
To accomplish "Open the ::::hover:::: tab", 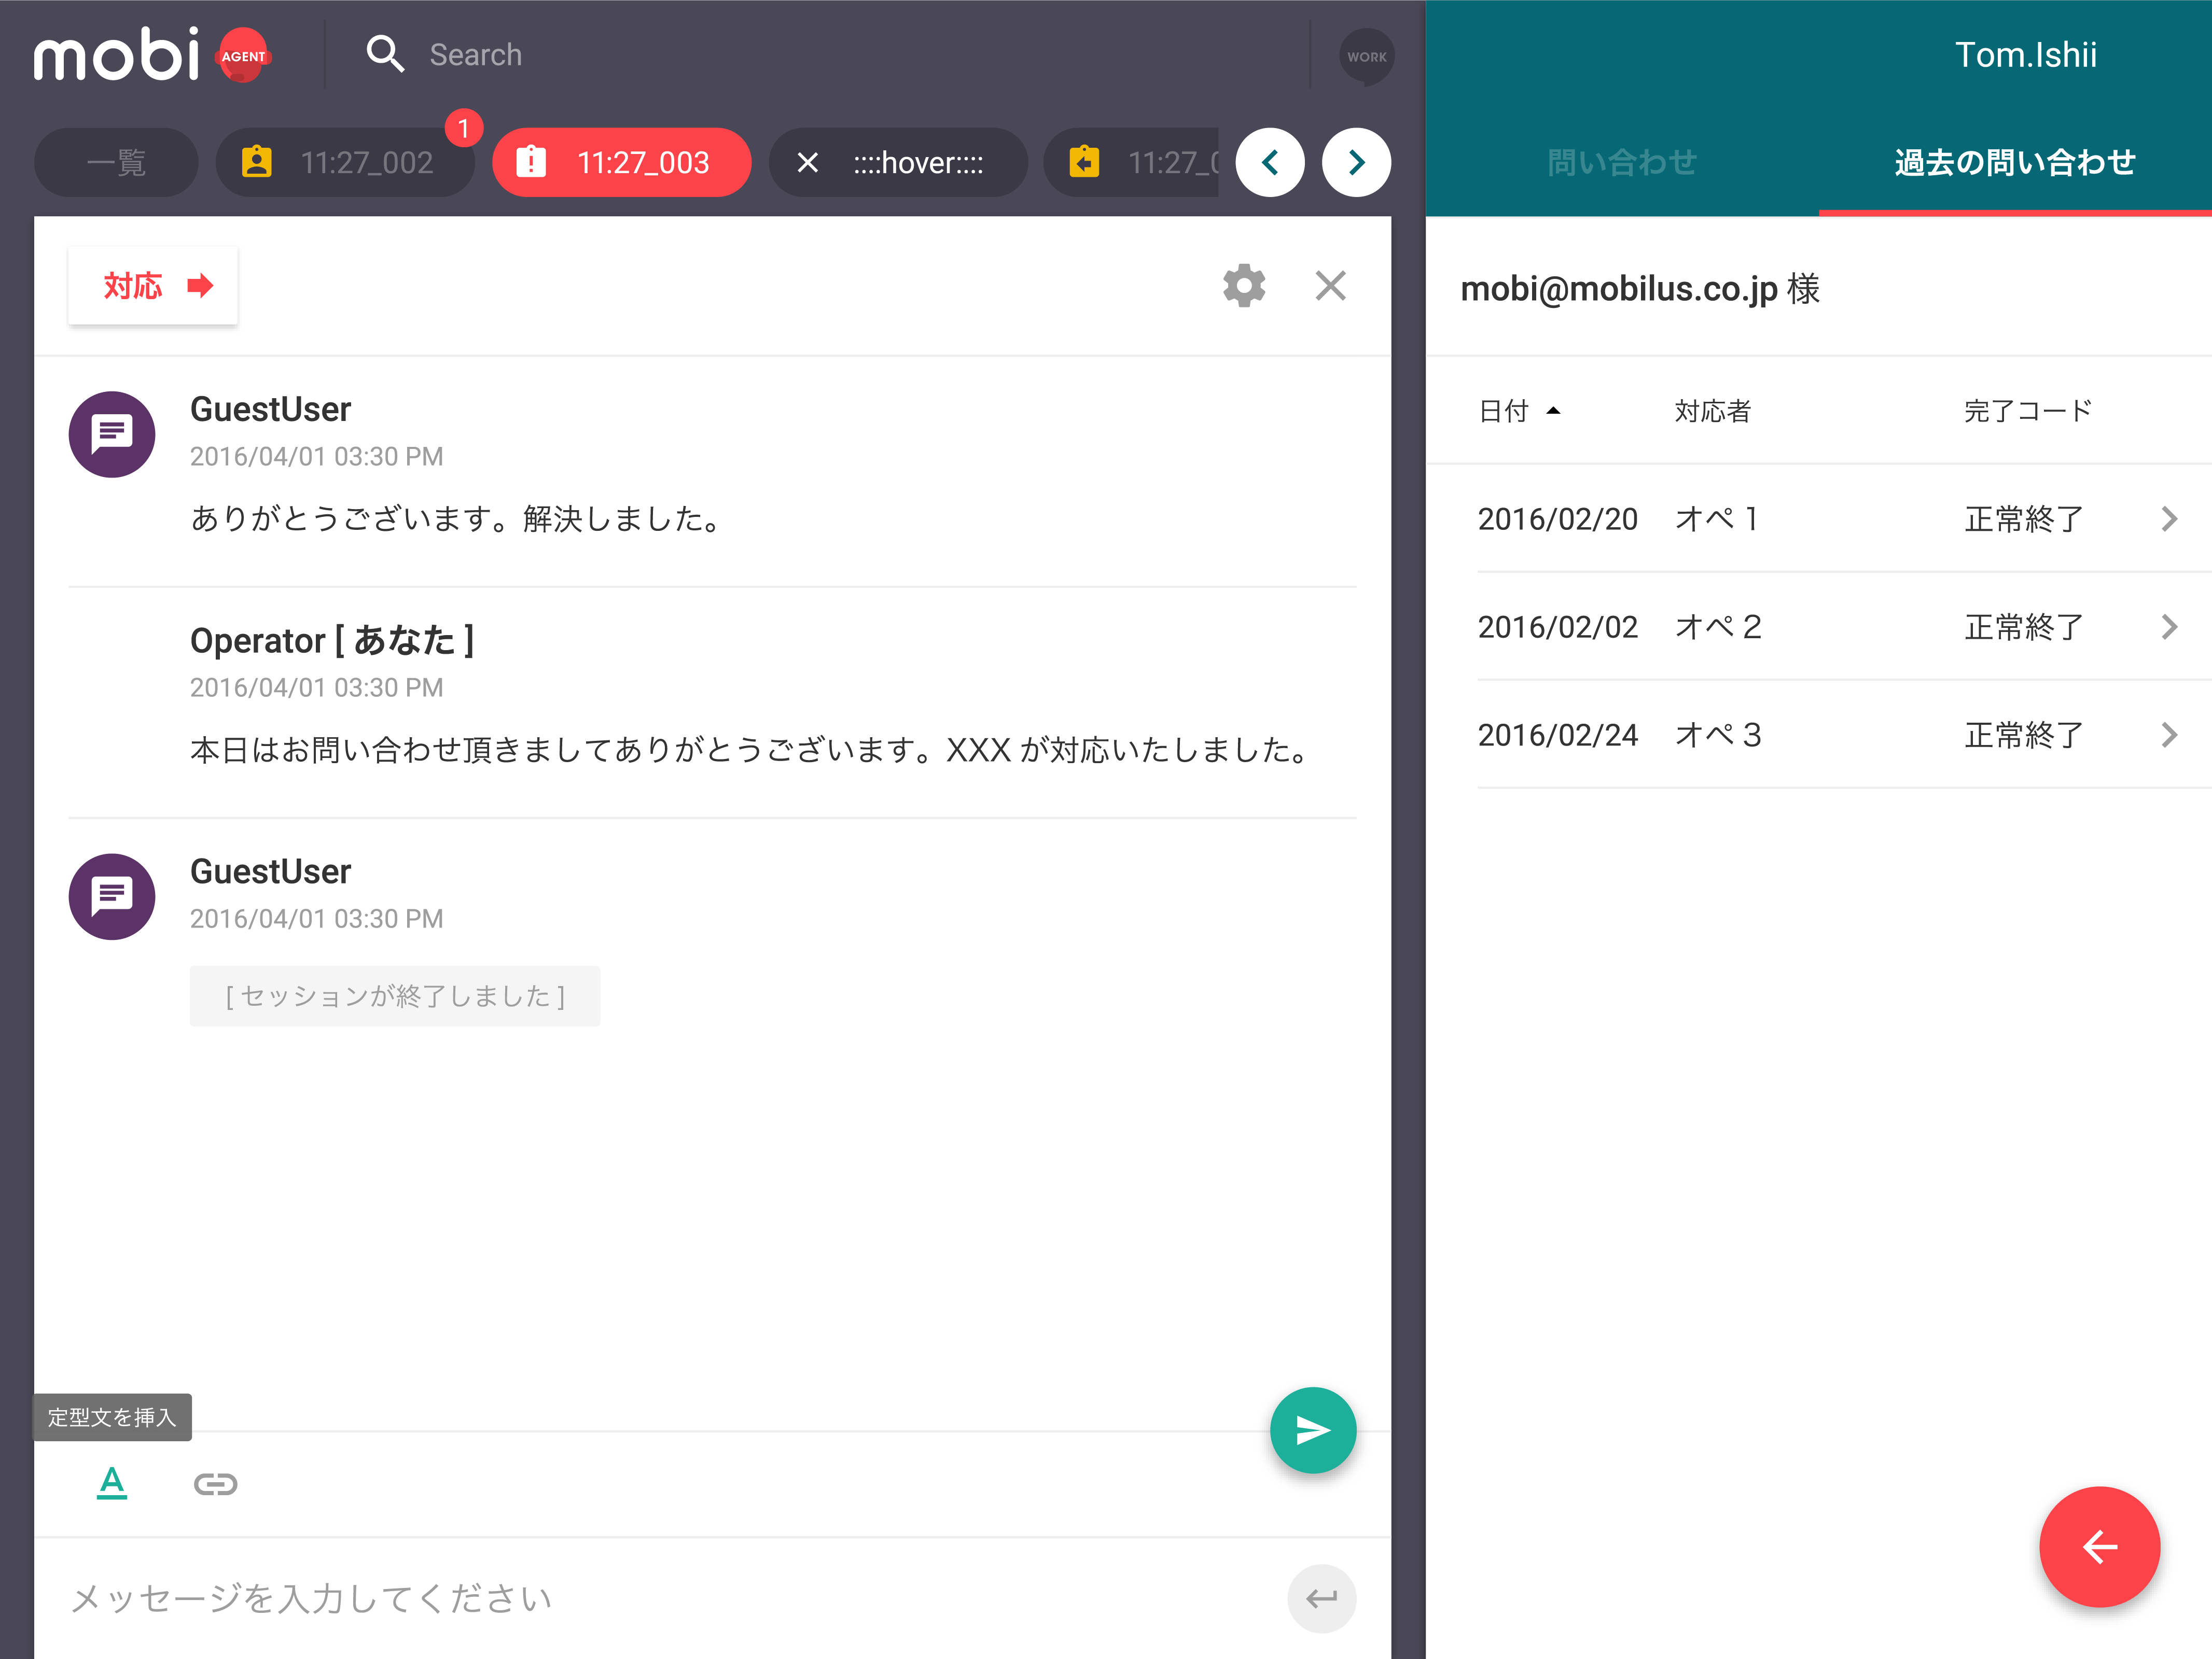I will [x=898, y=162].
